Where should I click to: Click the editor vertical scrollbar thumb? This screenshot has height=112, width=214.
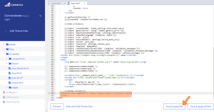tap(213, 73)
